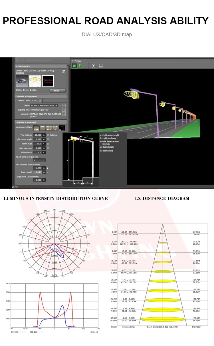Tick the Light centre height optimise checkbox

tap(48, 139)
